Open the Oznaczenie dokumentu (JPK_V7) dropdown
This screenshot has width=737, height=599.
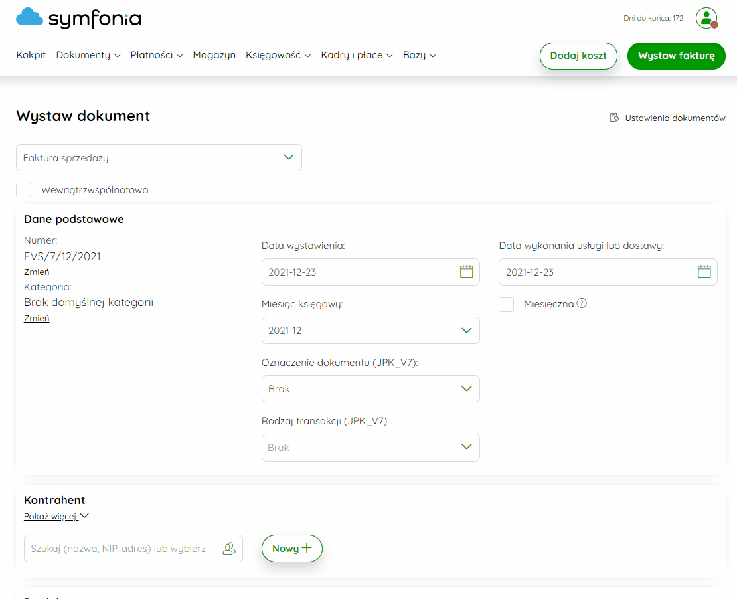click(x=370, y=389)
